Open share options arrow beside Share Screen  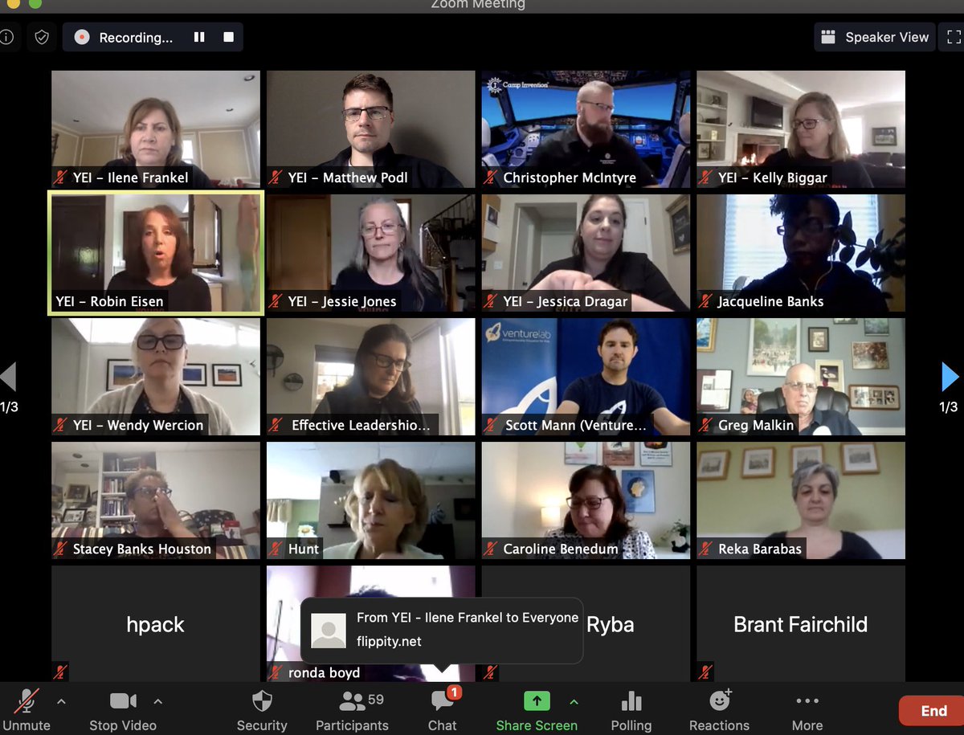[x=574, y=701]
